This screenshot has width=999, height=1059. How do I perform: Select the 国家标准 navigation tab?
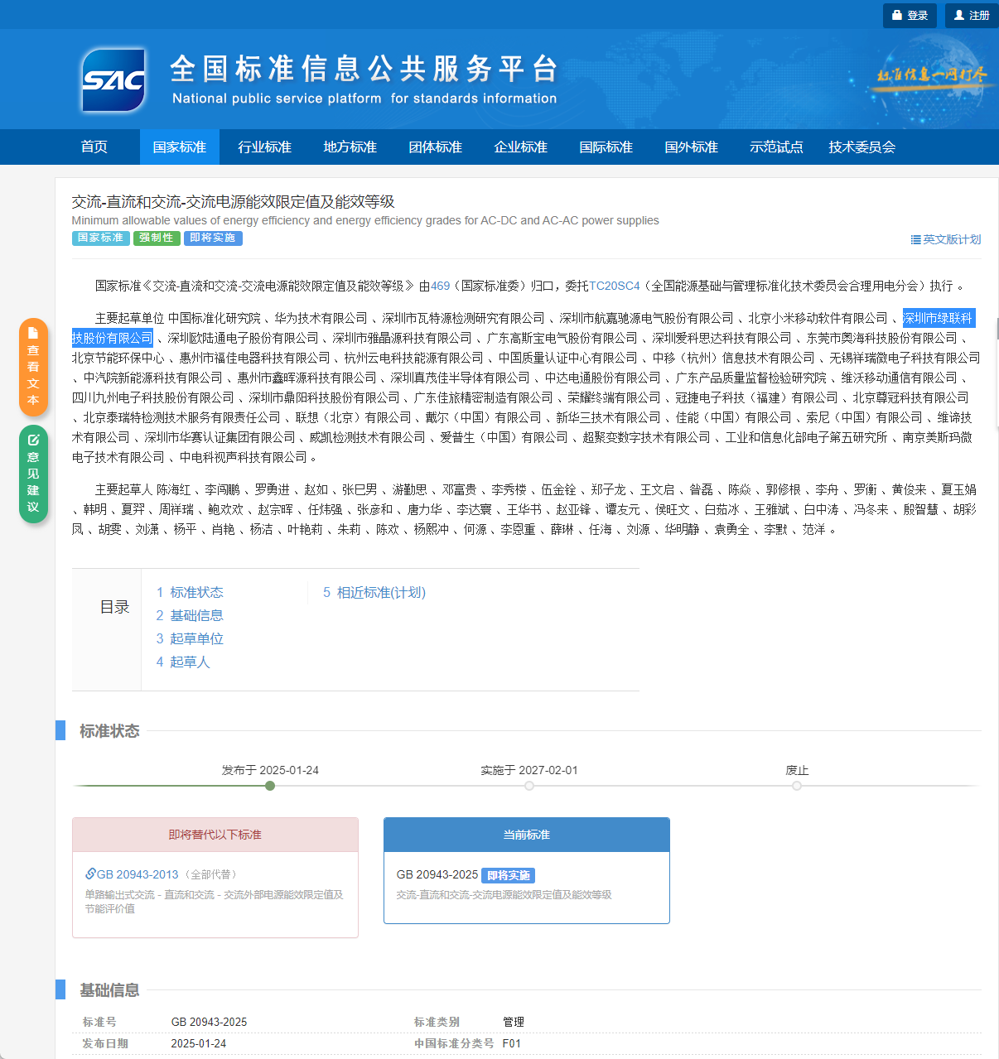[179, 147]
